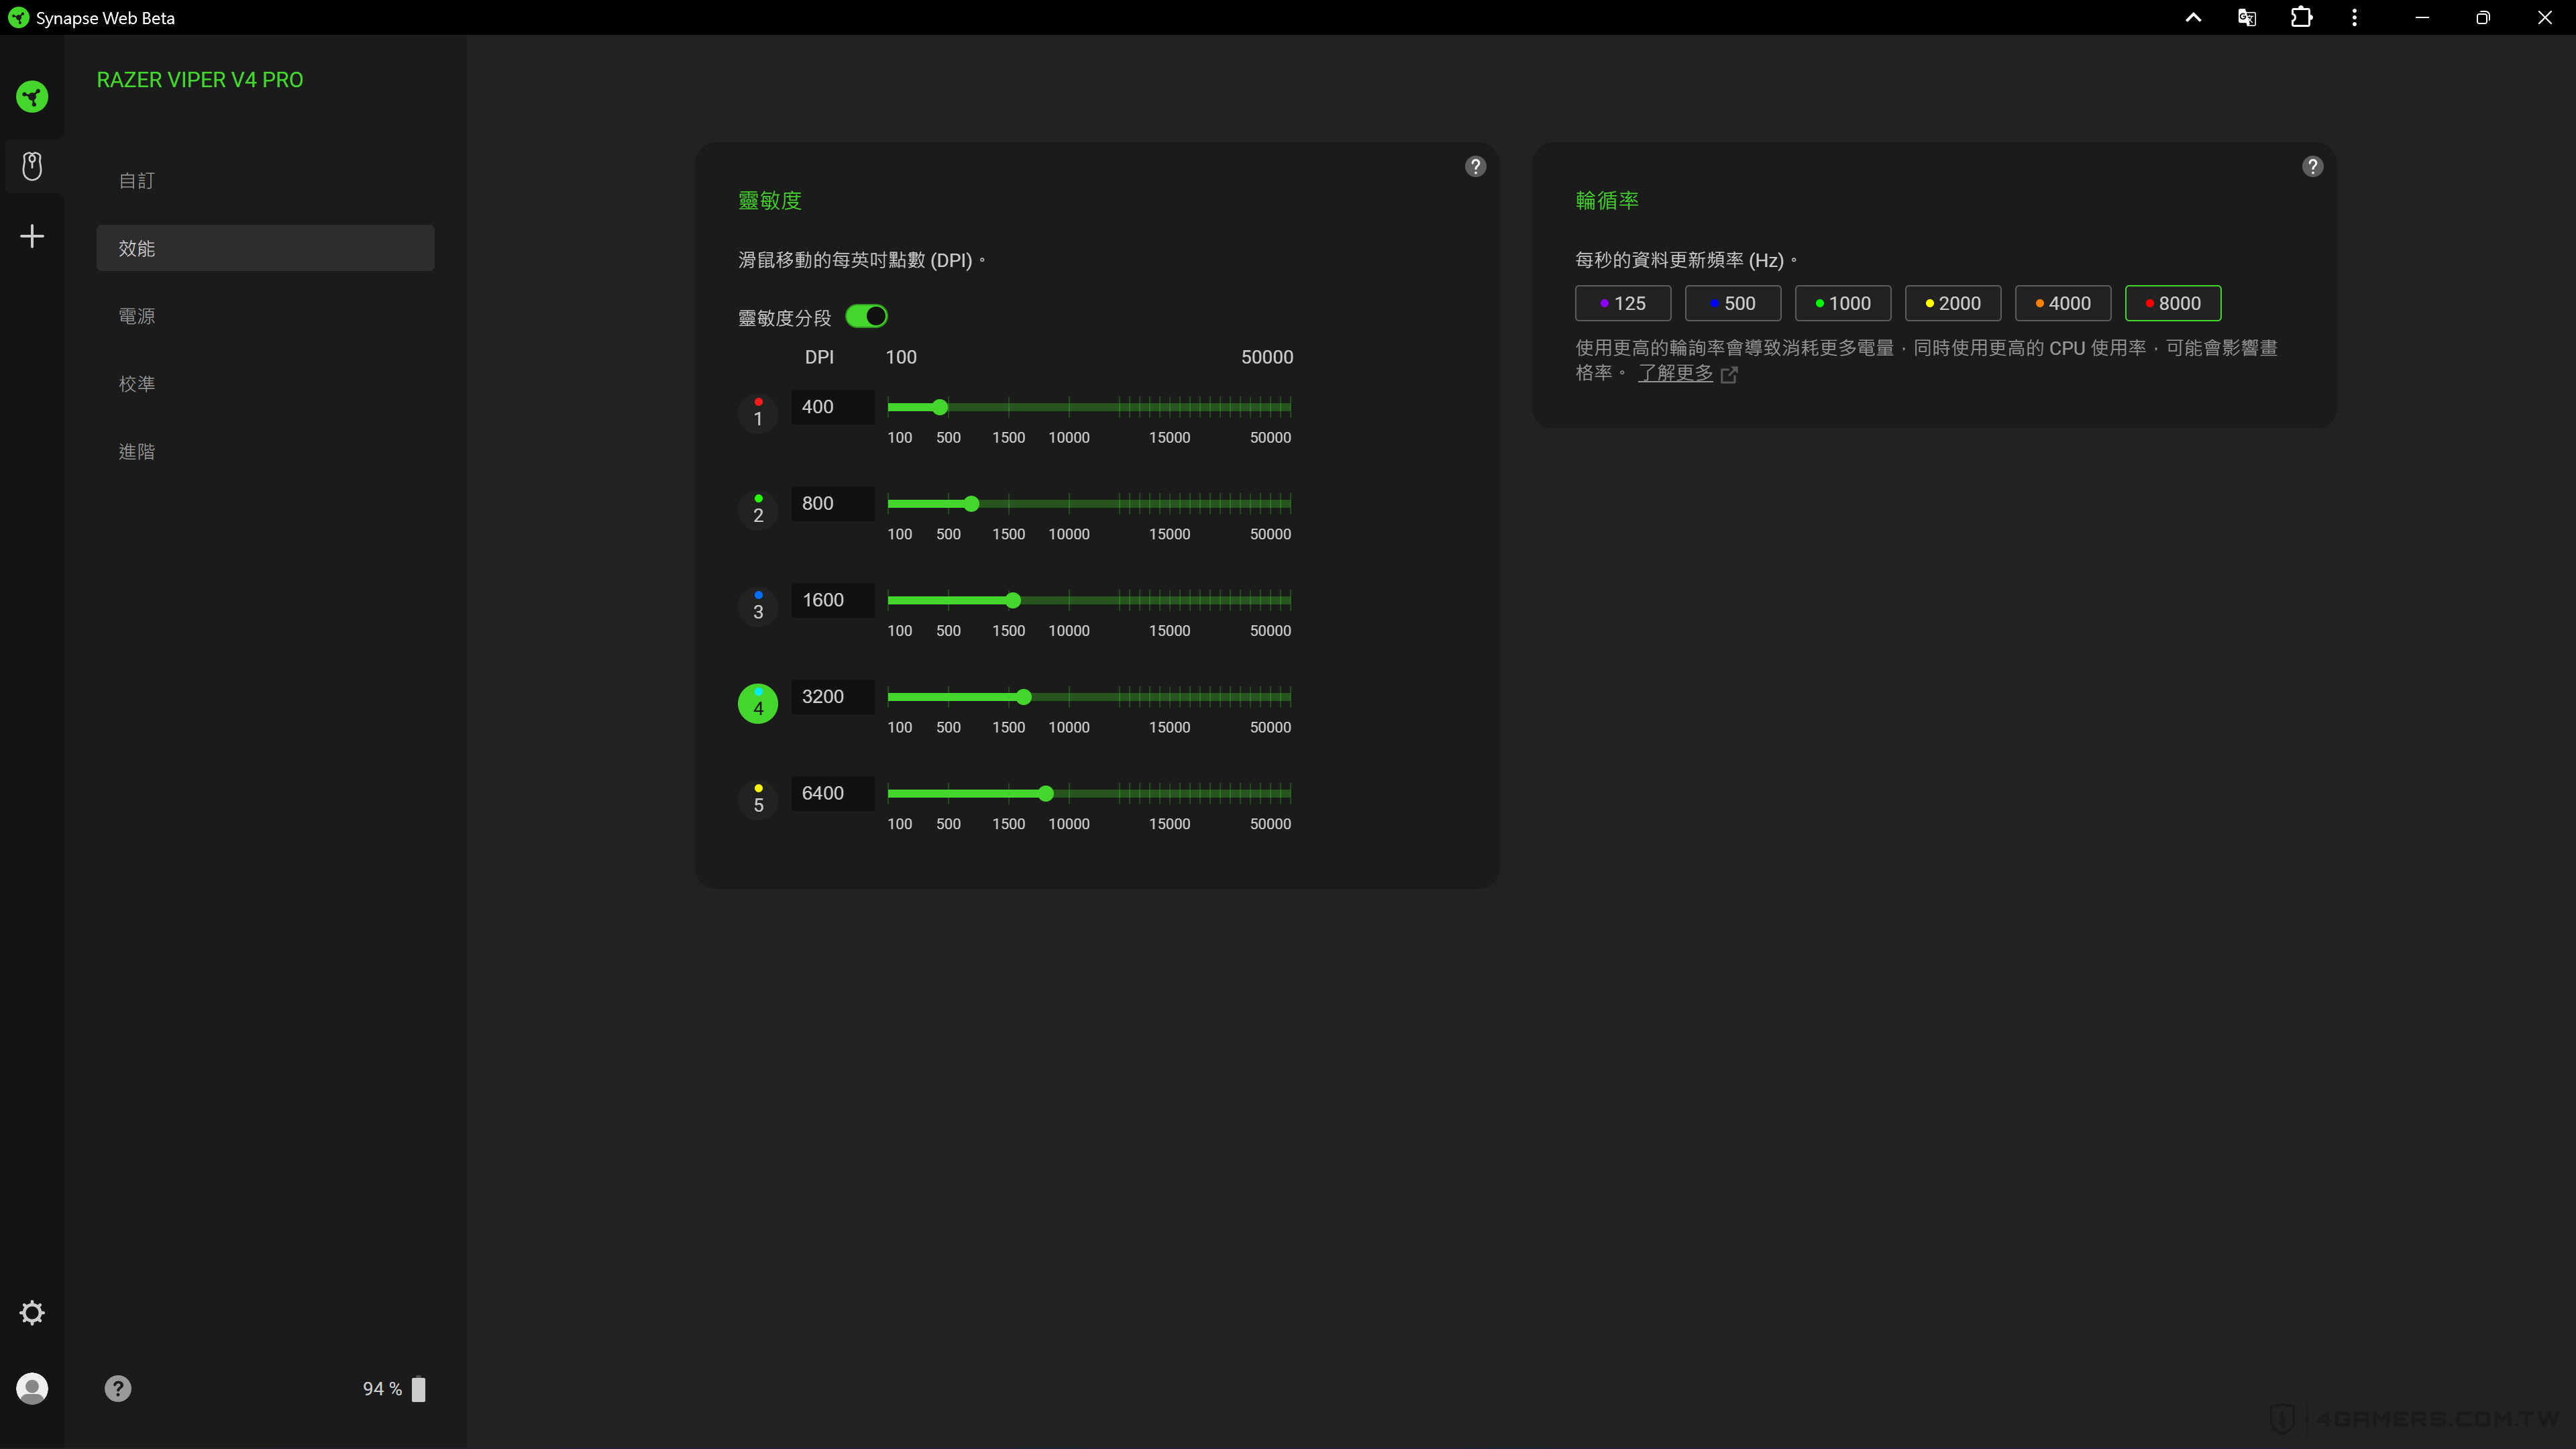Screen dimensions: 2576x1449
Task: Set polling rate to 4000 Hz
Action: [2063, 303]
